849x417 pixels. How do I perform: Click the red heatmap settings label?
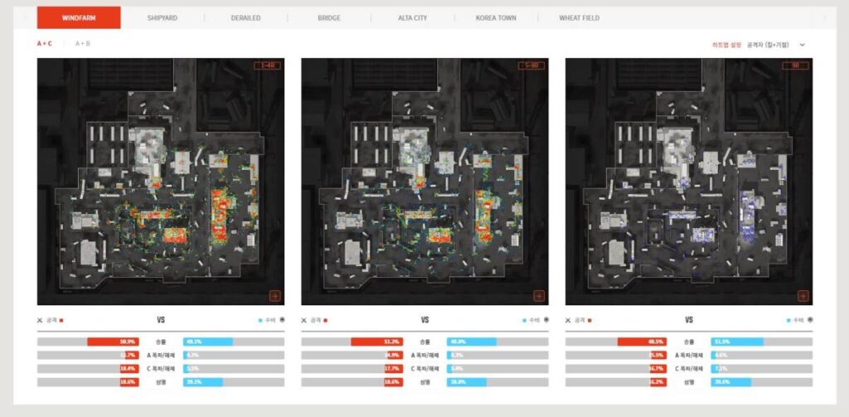pos(727,45)
